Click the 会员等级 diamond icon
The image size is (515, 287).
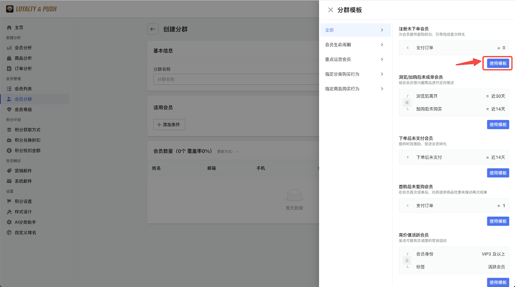9,110
